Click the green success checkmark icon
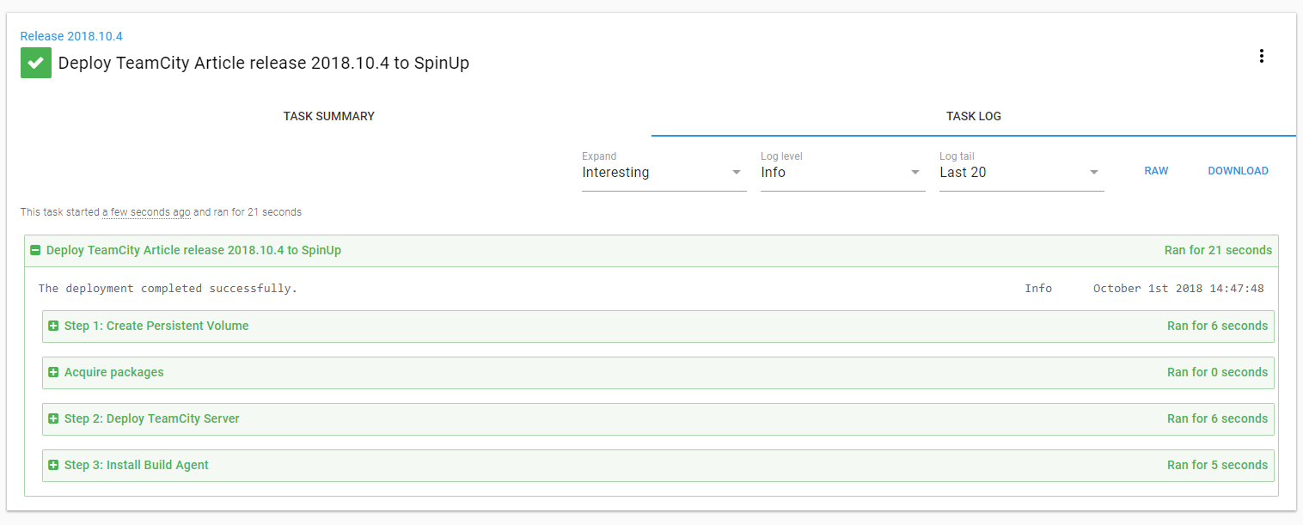Screen dimensions: 1303x525 click(x=36, y=63)
